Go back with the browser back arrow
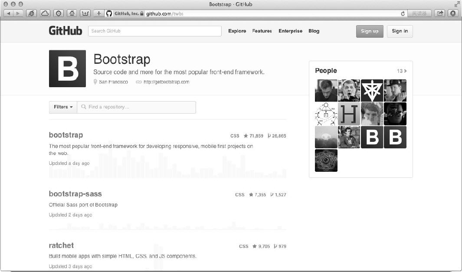This screenshot has width=462, height=272. coord(9,13)
